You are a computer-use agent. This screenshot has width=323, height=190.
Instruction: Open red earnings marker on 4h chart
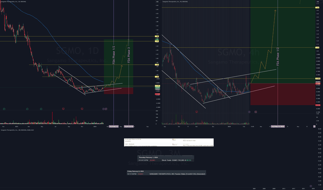coord(197,112)
